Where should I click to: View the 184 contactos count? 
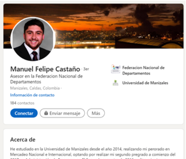(x=22, y=103)
